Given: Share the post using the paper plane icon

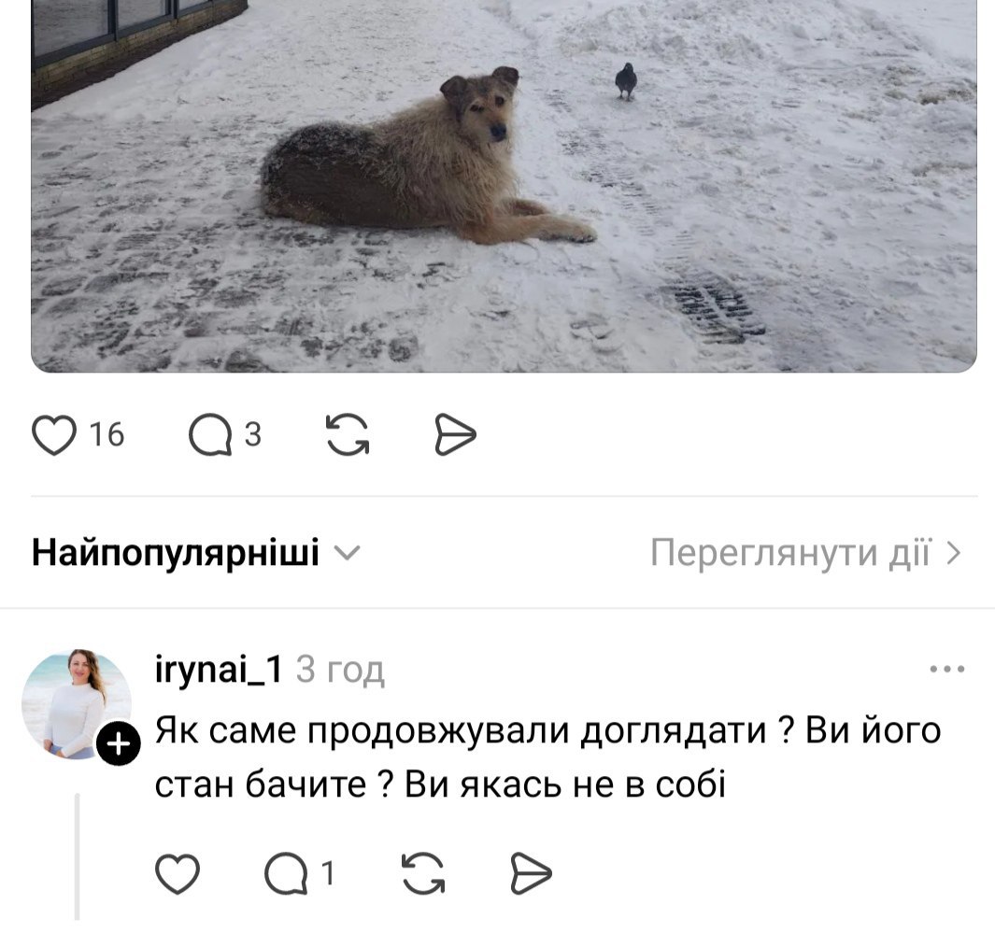Looking at the screenshot, I should (455, 434).
